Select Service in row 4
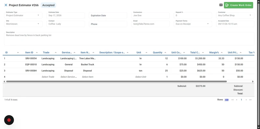260x129 pixels. 69,77
